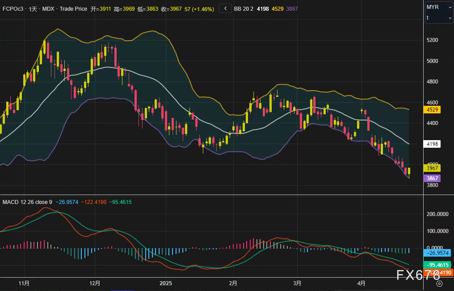454x291 pixels.
Task: Select the BB 20 2 indicator label
Action: pos(244,9)
